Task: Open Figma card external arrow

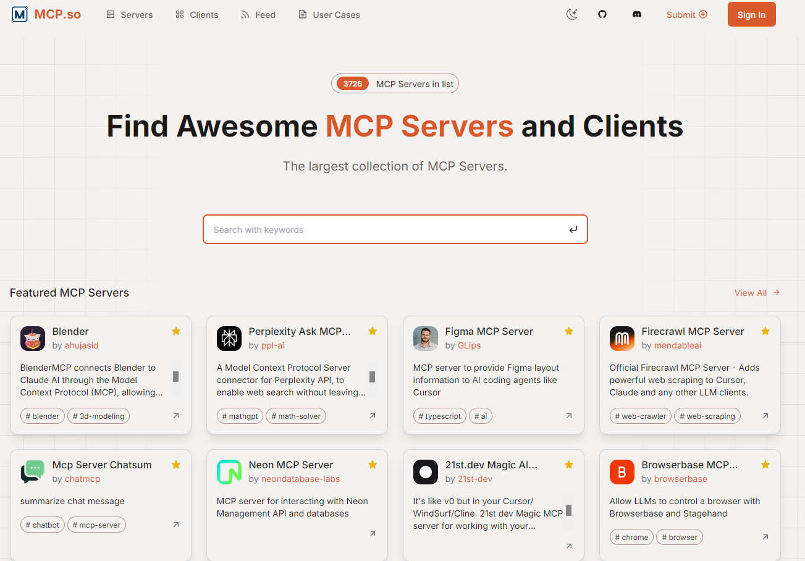Action: click(x=569, y=416)
